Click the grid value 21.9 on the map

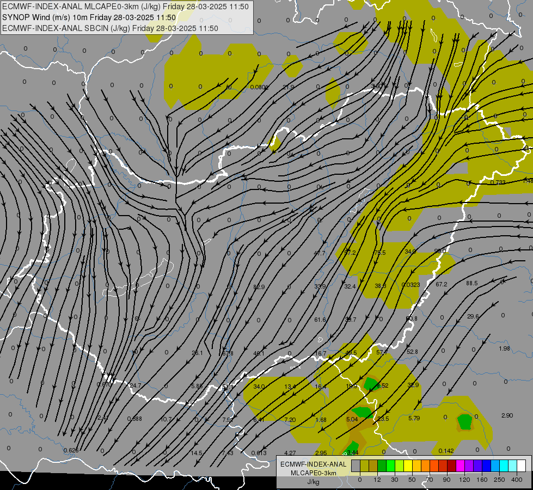288,88
